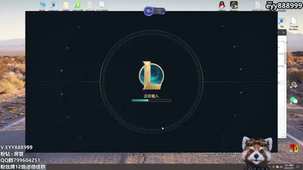The height and width of the screenshot is (170, 303).
Task: Open the DOCX document icon on the desktop
Action: point(102,6)
